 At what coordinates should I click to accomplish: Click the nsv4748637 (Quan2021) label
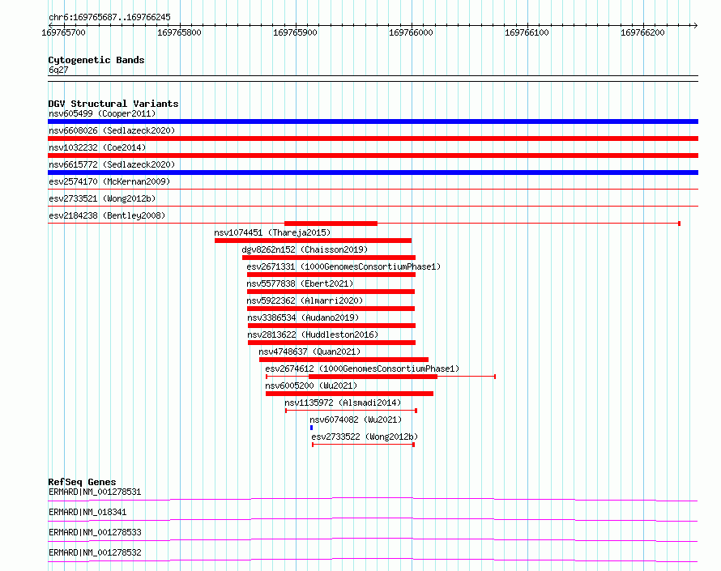pos(309,352)
